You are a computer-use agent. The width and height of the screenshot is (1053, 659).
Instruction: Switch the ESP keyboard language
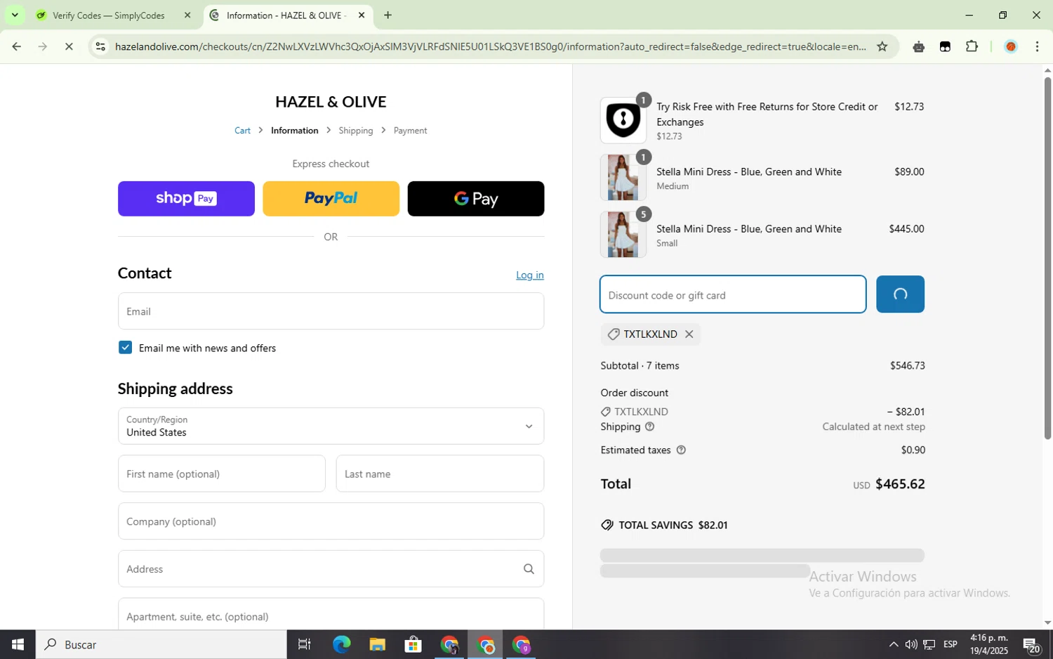point(951,644)
